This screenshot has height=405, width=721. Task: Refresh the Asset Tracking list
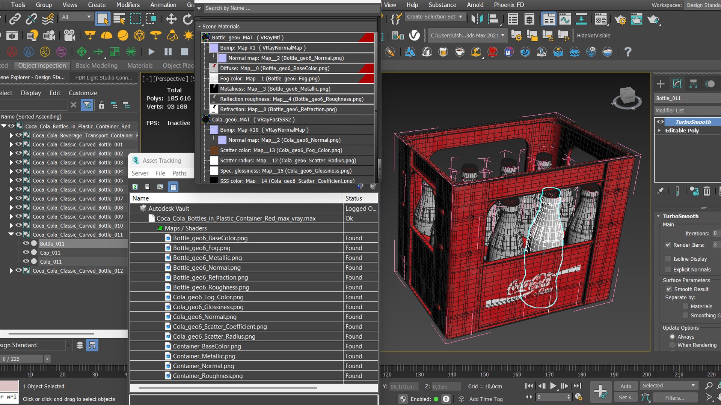[x=135, y=187]
